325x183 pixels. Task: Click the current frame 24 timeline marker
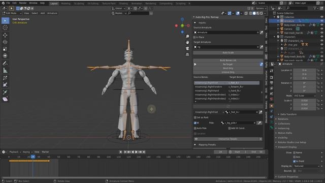(32, 157)
